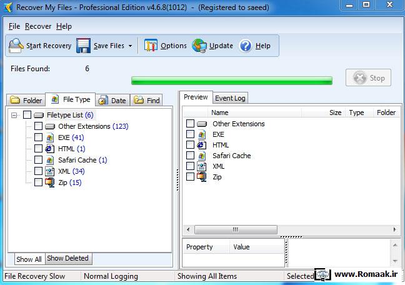Screen dimensions: 405x285
Task: Click the preview list scroll left arrow
Action: (x=188, y=229)
